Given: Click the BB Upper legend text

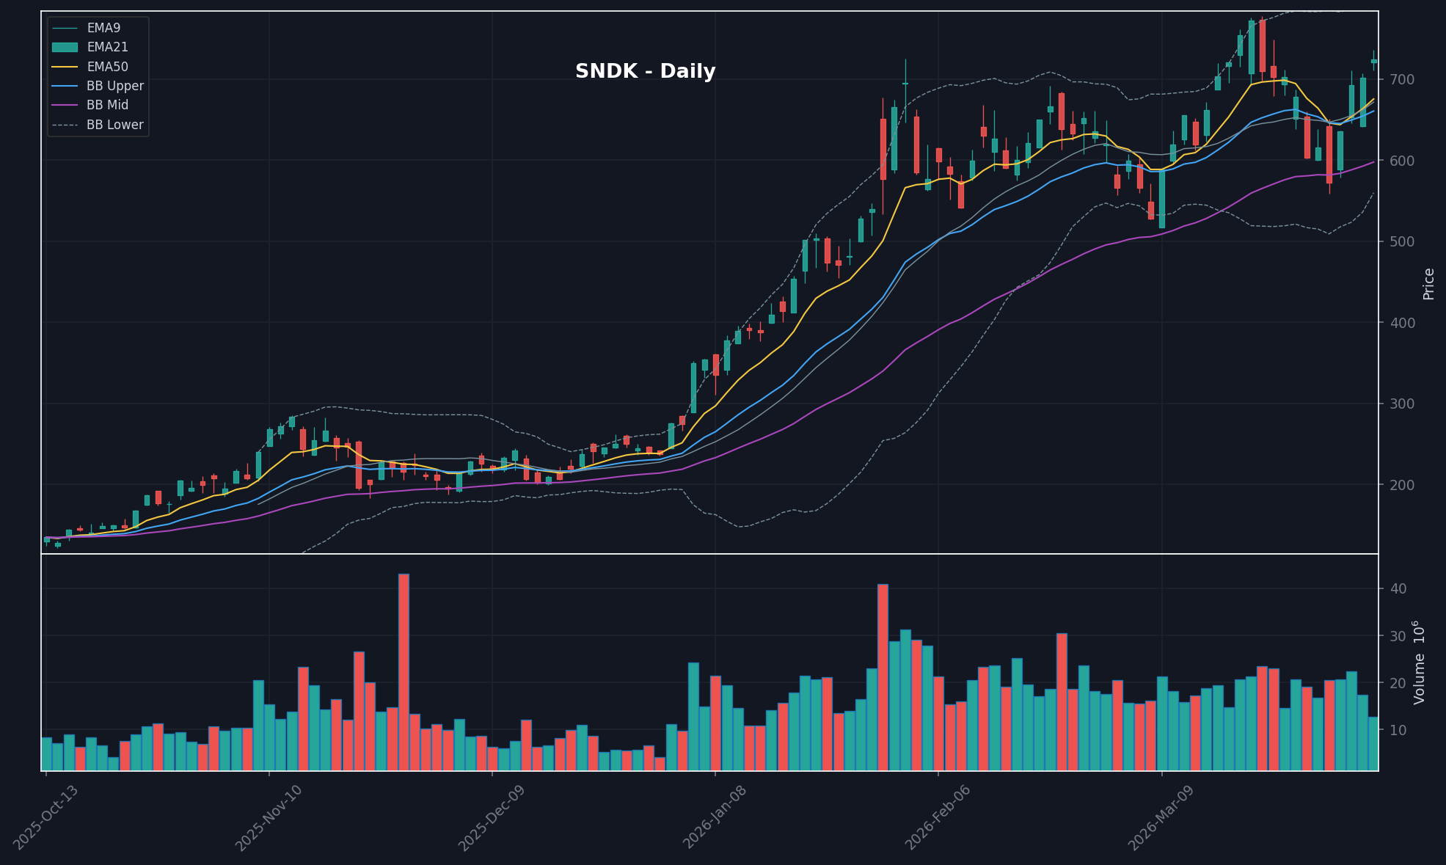Looking at the screenshot, I should [x=114, y=86].
